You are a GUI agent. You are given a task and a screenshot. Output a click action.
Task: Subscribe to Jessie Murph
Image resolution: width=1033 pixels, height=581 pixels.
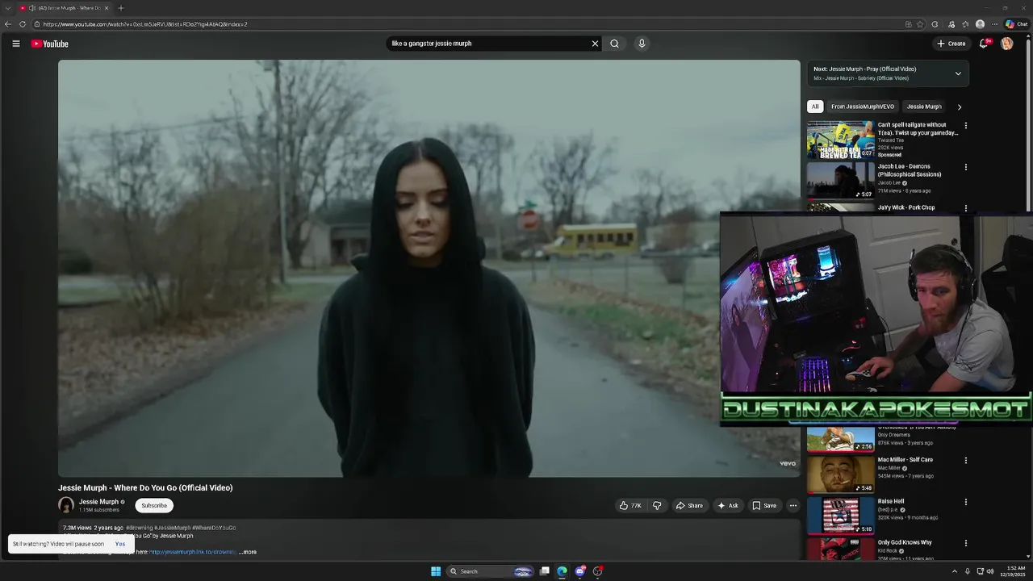[153, 506]
